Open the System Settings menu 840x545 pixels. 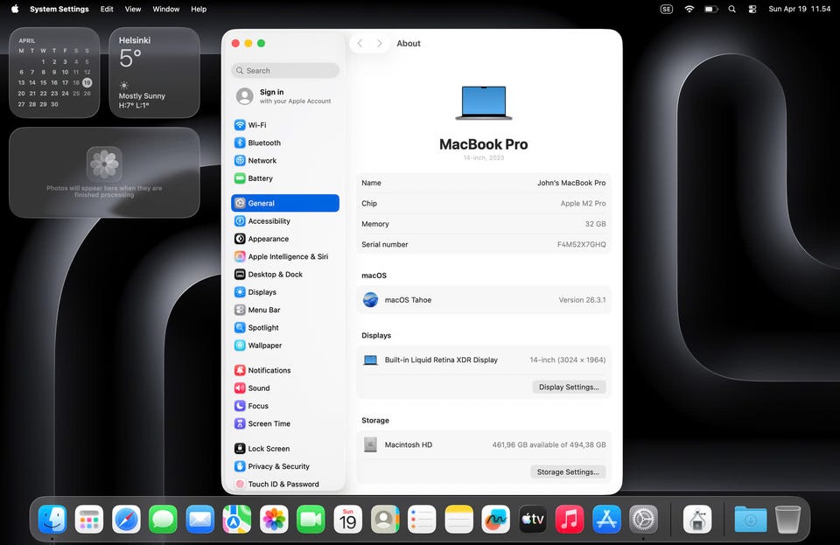pyautogui.click(x=59, y=9)
